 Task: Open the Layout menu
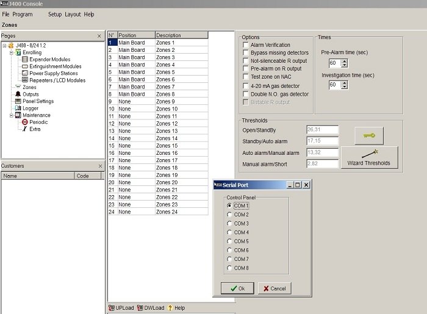point(73,15)
